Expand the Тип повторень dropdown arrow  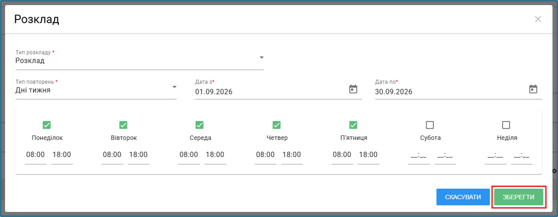click(x=174, y=87)
